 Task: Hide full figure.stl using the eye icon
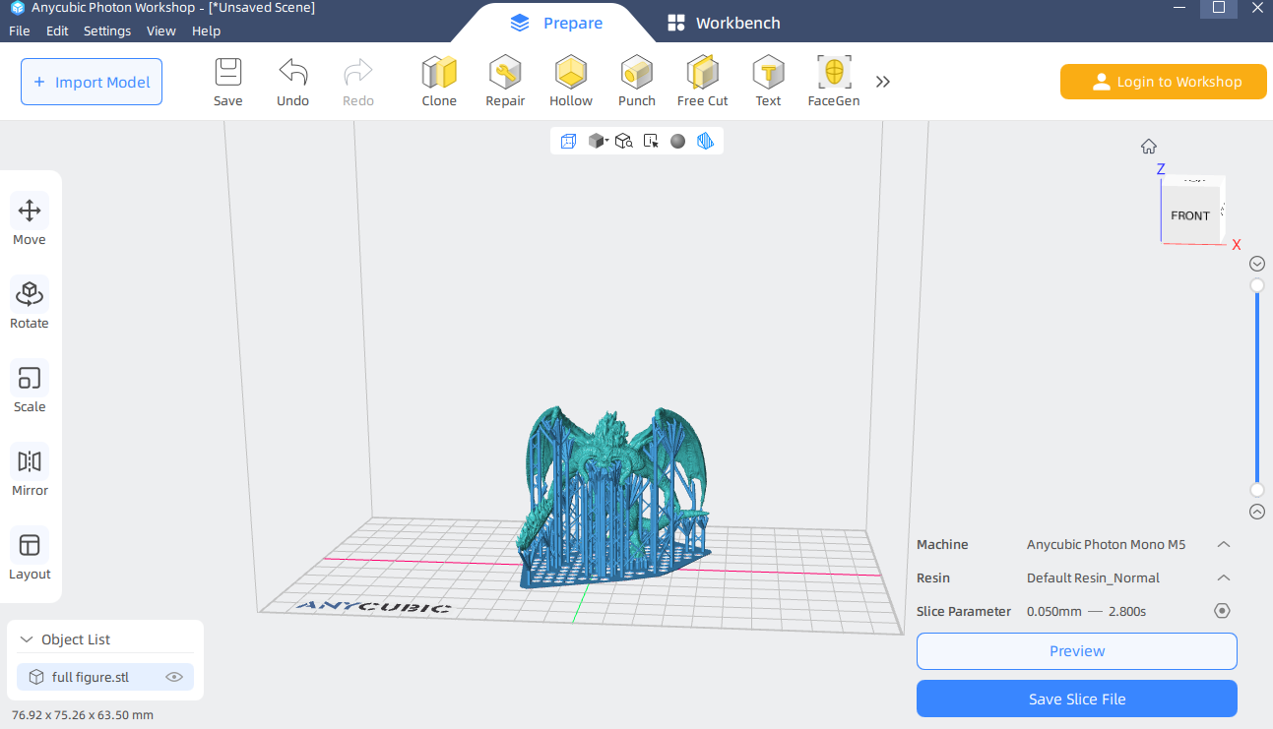click(x=174, y=677)
